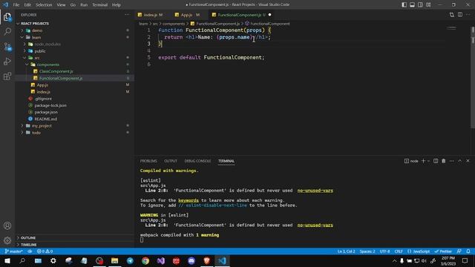The height and width of the screenshot is (267, 475).
Task: Open notifications bell in status bar
Action: tap(468, 251)
